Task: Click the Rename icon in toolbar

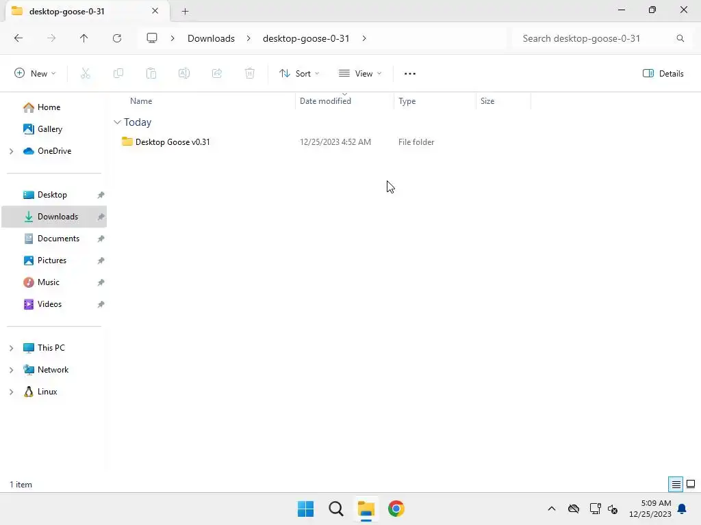Action: (x=184, y=74)
